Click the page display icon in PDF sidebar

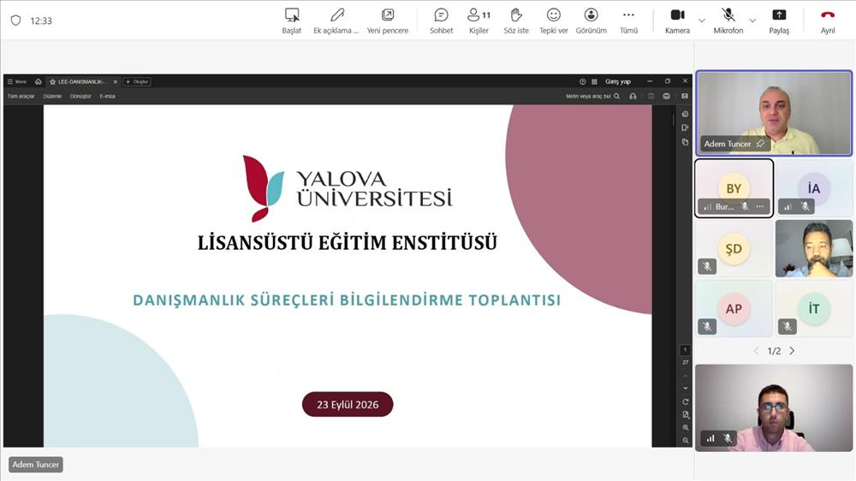pyautogui.click(x=685, y=415)
